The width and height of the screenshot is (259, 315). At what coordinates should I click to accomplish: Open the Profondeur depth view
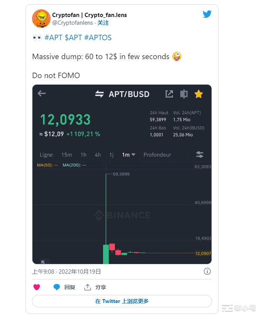tap(157, 154)
